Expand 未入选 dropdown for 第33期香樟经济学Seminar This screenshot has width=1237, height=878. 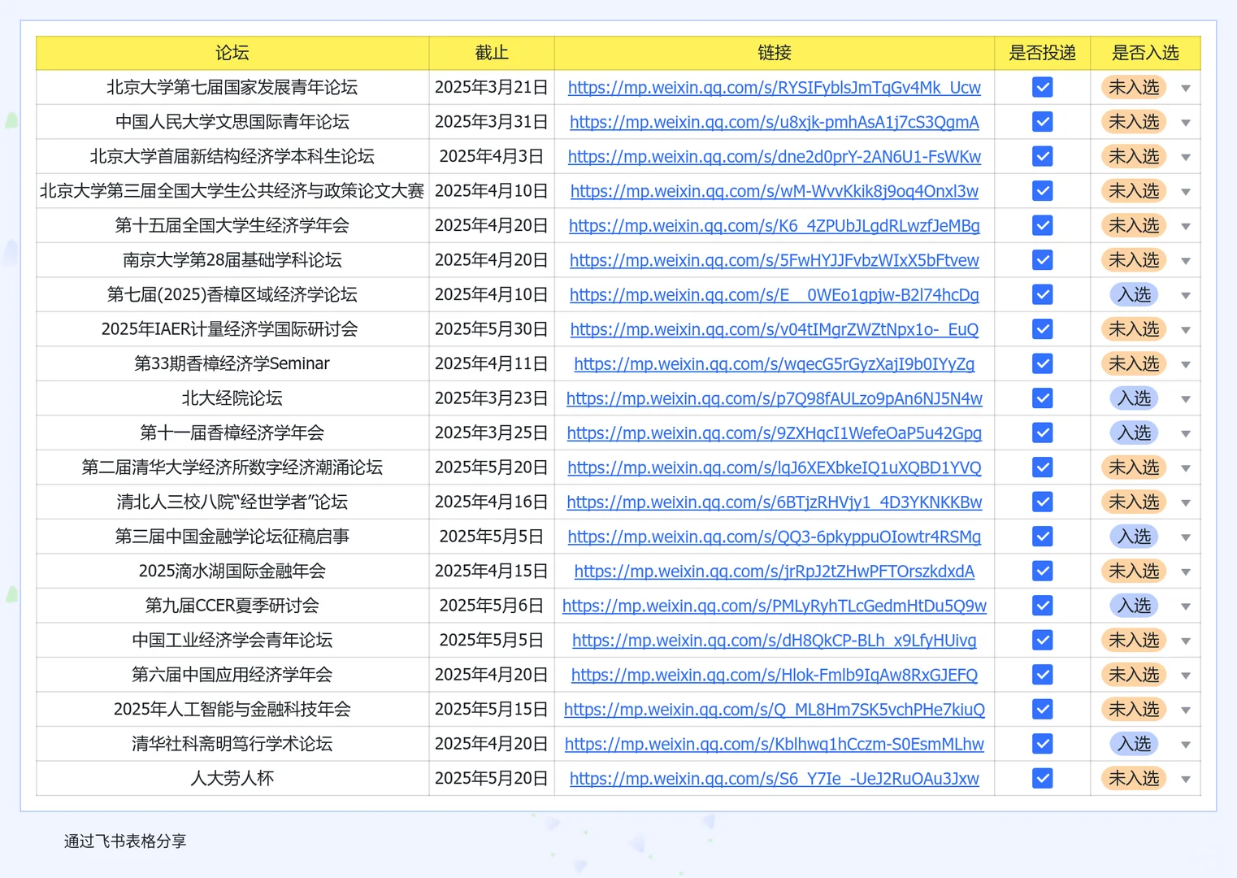[1185, 363]
